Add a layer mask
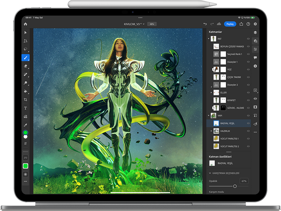Viewport: 281px width, 211px height. pos(255,107)
